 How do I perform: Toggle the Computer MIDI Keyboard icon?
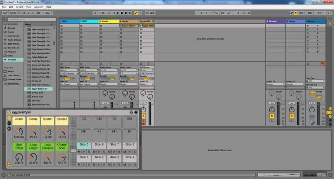point(296,13)
